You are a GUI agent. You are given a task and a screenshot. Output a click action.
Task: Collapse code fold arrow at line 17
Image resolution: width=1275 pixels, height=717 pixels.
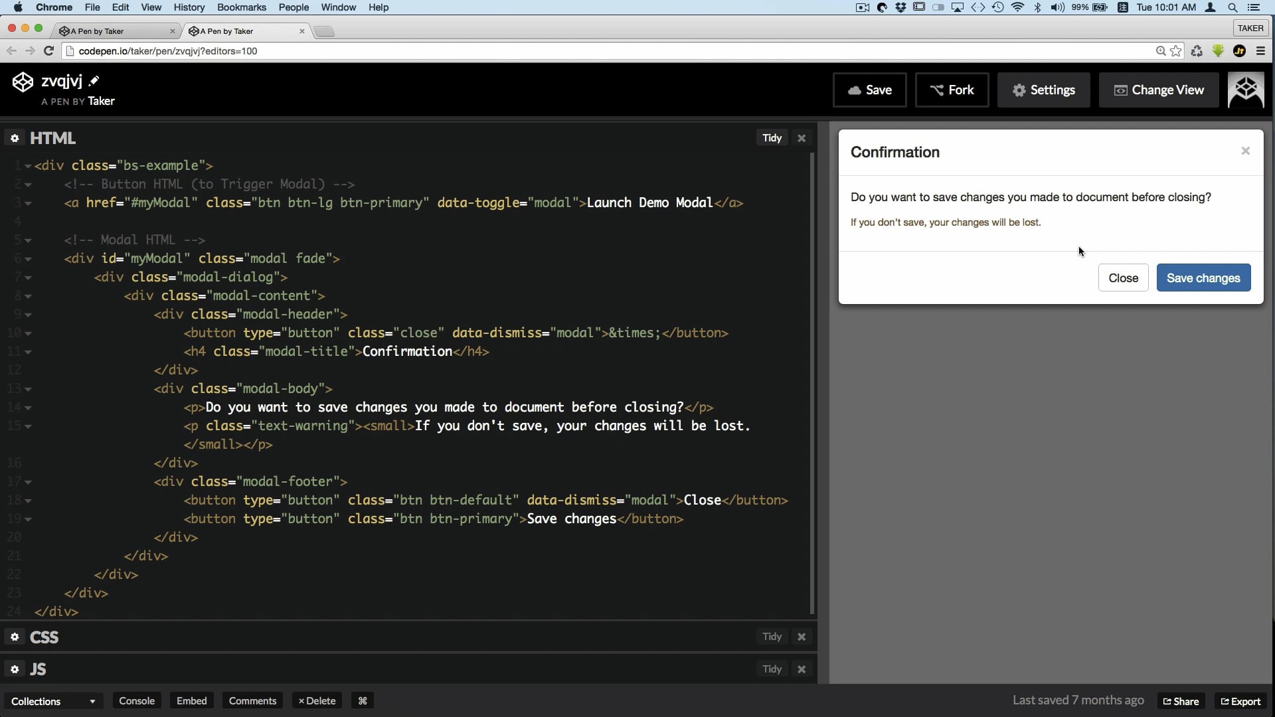[x=28, y=482]
